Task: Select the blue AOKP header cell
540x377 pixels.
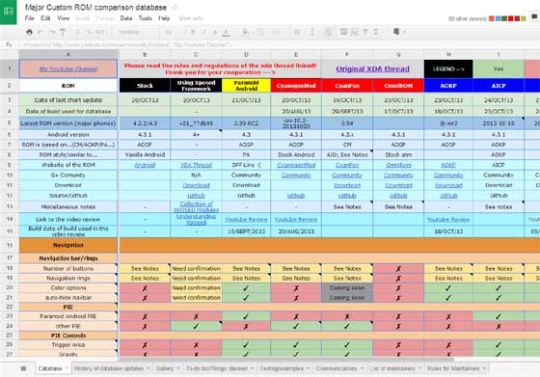Action: (448, 86)
